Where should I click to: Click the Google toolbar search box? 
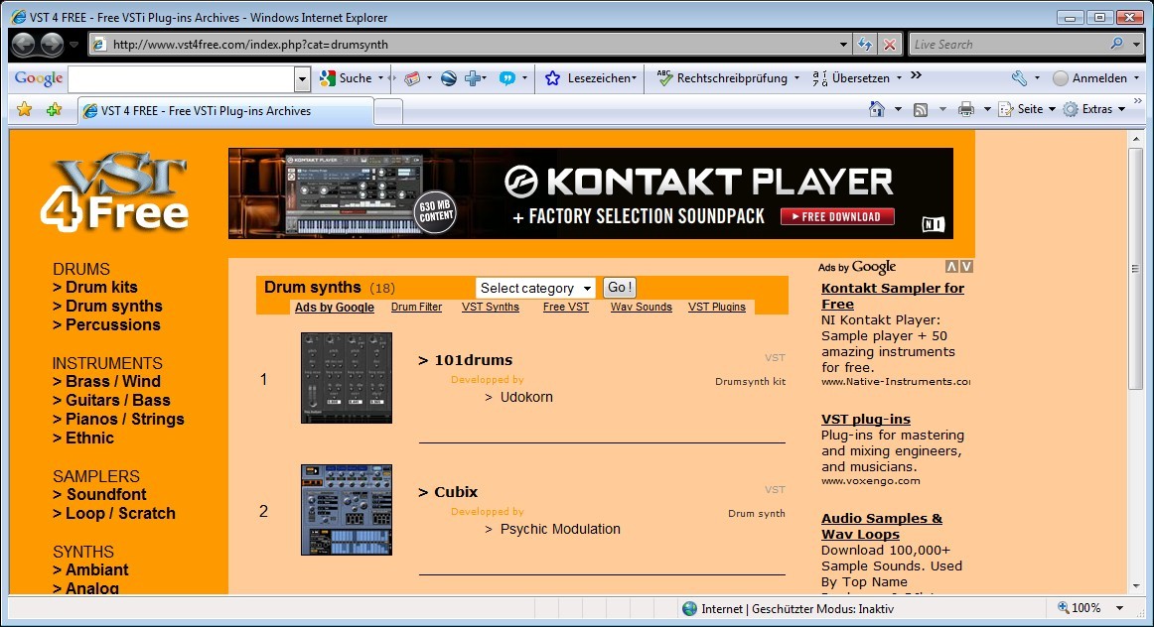click(181, 78)
